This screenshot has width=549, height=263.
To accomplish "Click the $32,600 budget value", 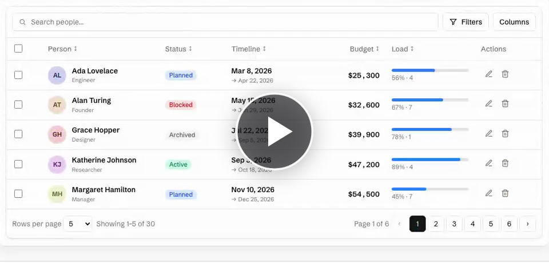I will pos(364,105).
